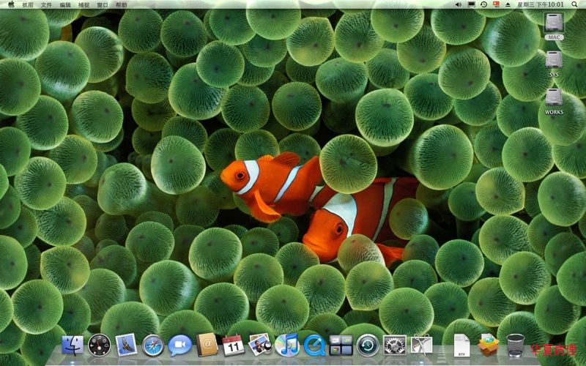Open iTunes music note icon

287,344
